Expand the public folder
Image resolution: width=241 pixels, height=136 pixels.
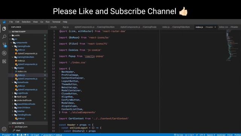click(28, 35)
